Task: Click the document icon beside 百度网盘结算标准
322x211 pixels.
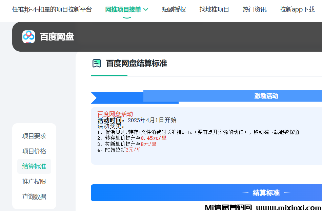Action: [97, 63]
